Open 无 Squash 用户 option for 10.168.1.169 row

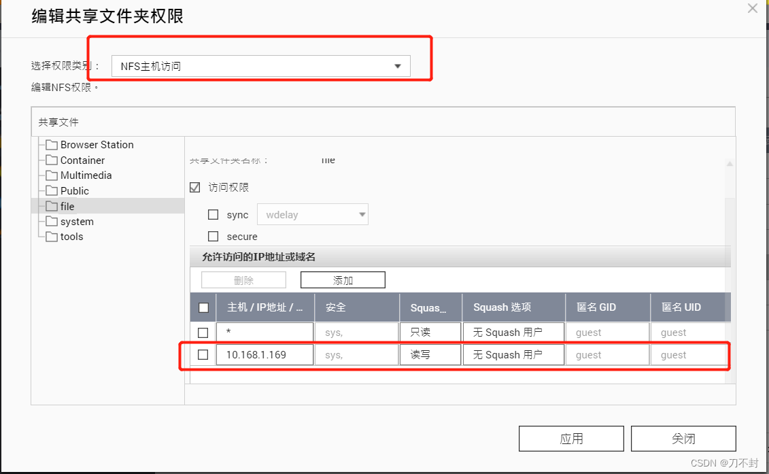pyautogui.click(x=513, y=355)
